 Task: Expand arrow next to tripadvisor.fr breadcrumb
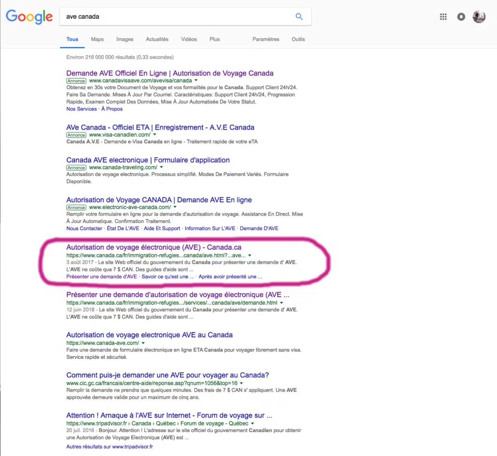coord(253,424)
